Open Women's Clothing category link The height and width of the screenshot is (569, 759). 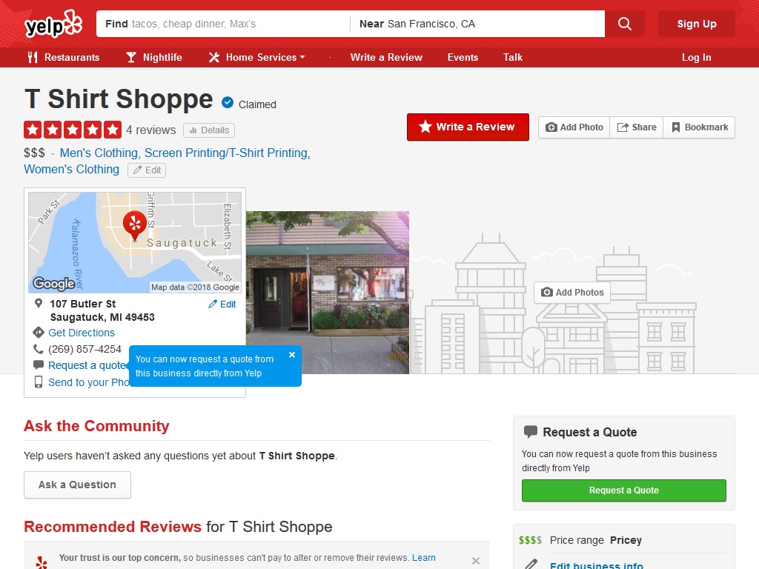(x=72, y=170)
